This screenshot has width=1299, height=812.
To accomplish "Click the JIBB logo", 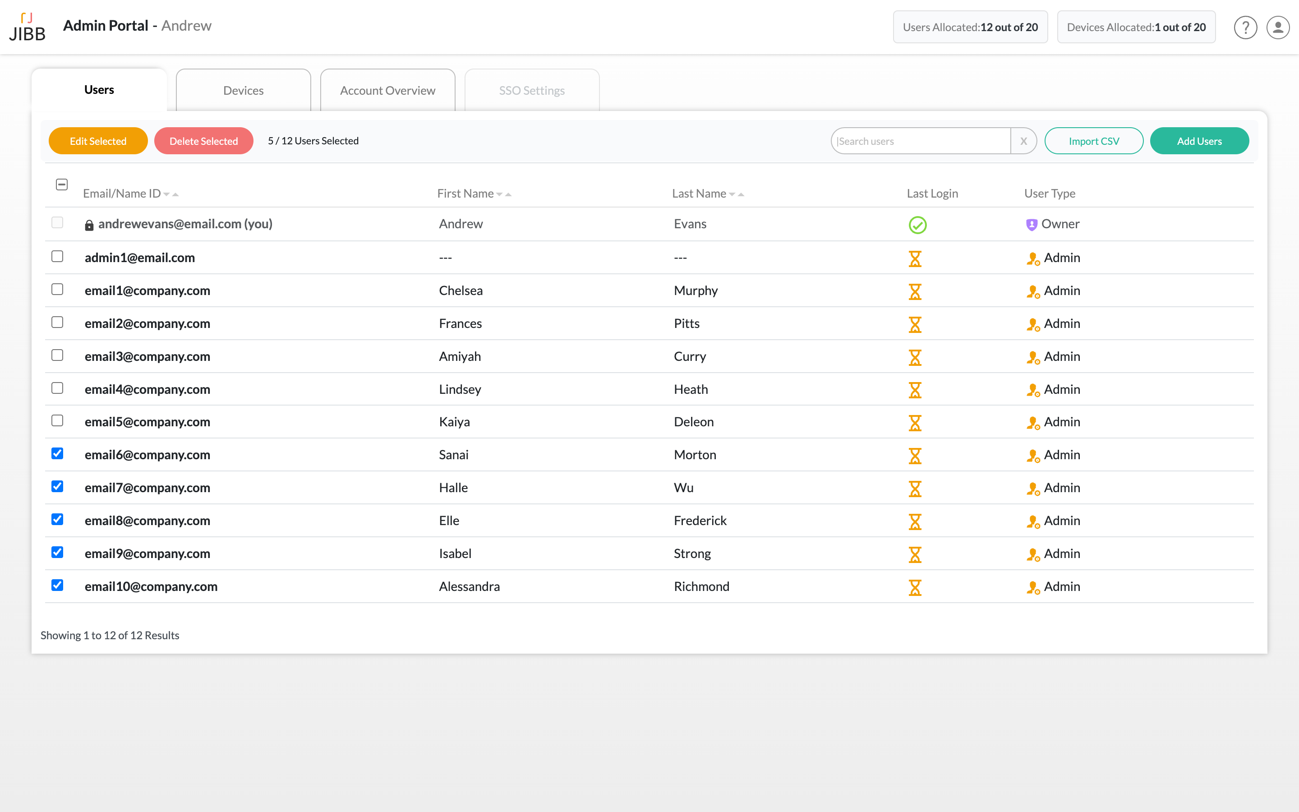I will 27,27.
